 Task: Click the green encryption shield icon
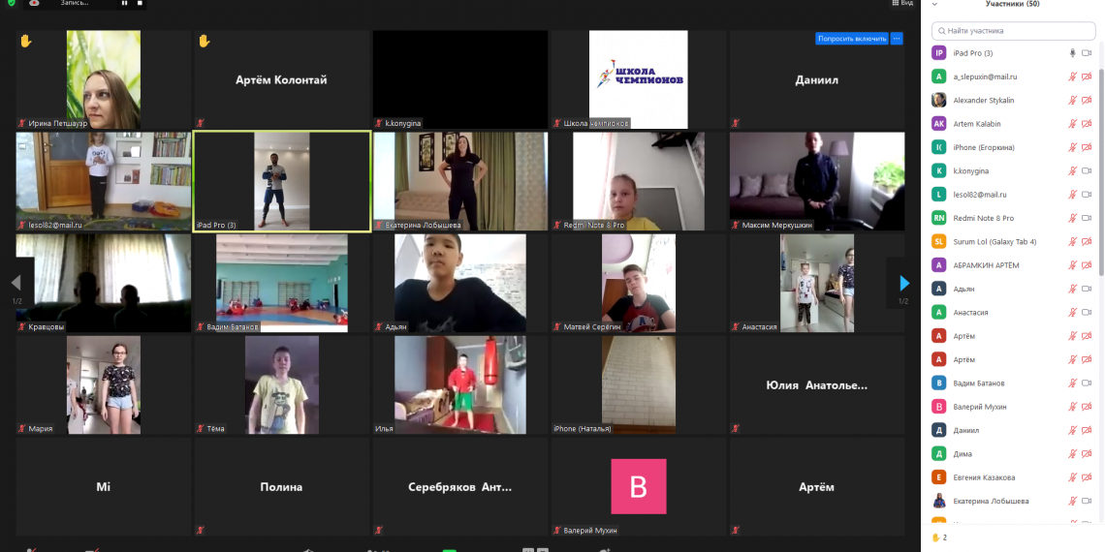click(11, 4)
